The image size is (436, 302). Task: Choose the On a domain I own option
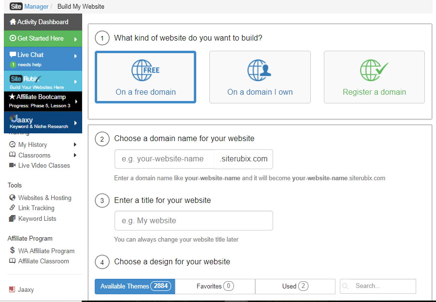coord(260,77)
